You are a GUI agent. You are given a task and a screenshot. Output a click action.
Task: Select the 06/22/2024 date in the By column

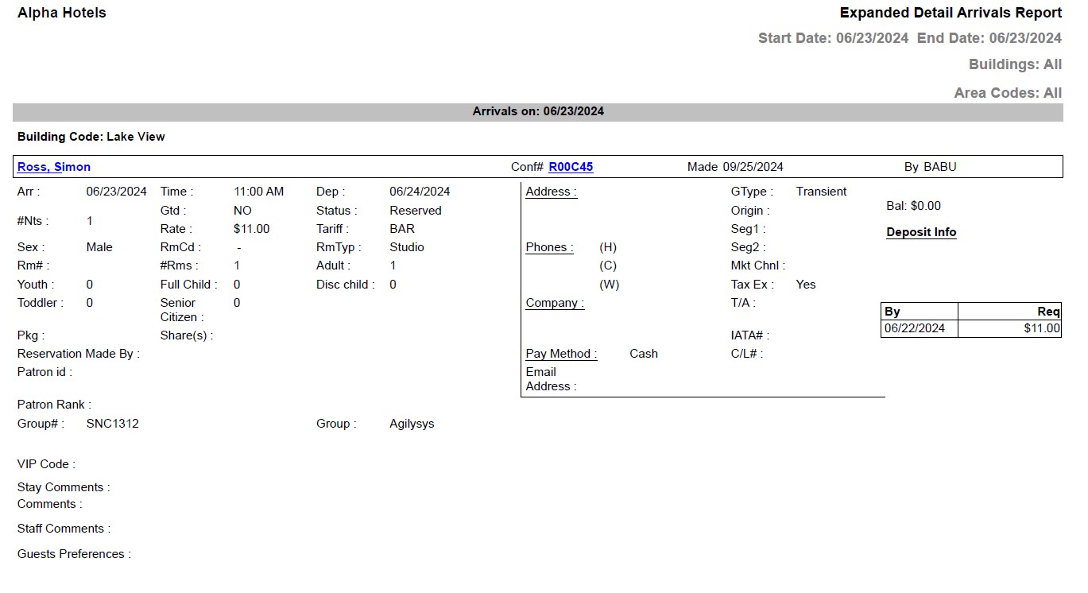pos(916,328)
